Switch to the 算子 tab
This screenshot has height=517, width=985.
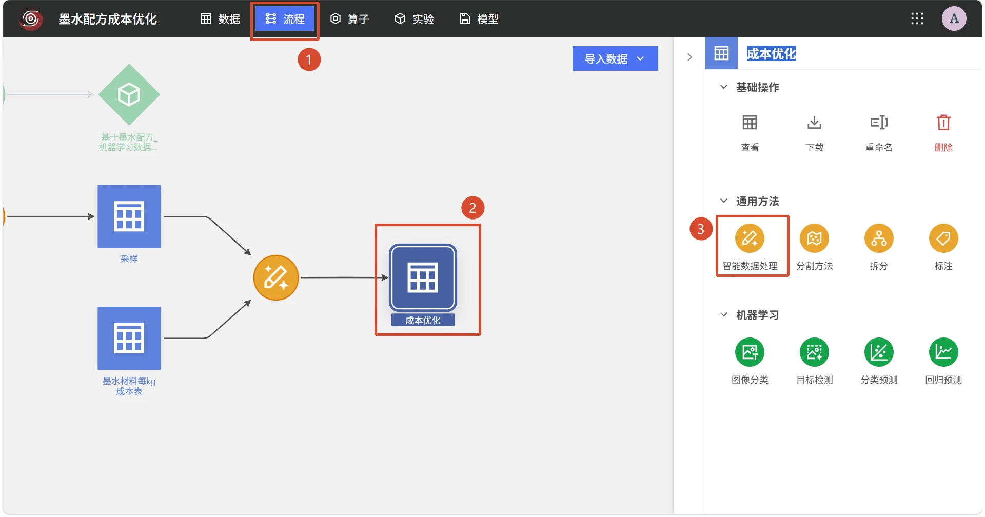tap(350, 19)
